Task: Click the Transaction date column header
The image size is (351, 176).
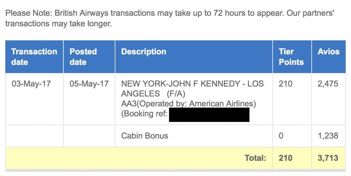Action: tap(34, 57)
